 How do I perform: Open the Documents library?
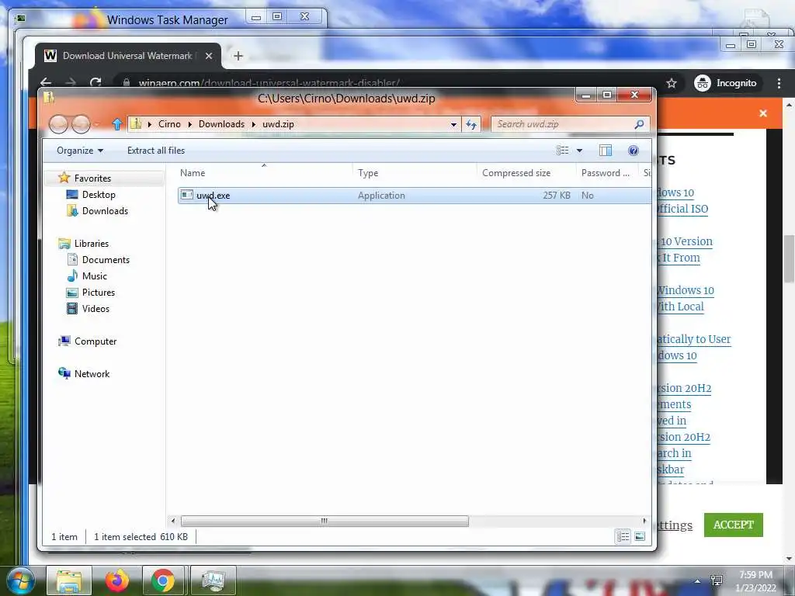coord(106,259)
